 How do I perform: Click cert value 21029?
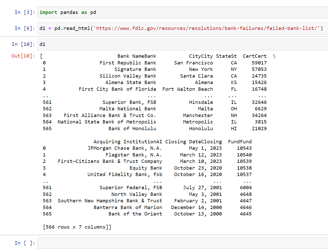pyautogui.click(x=259, y=129)
